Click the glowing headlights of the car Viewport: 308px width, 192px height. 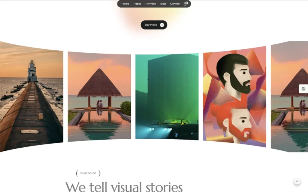tap(161, 129)
